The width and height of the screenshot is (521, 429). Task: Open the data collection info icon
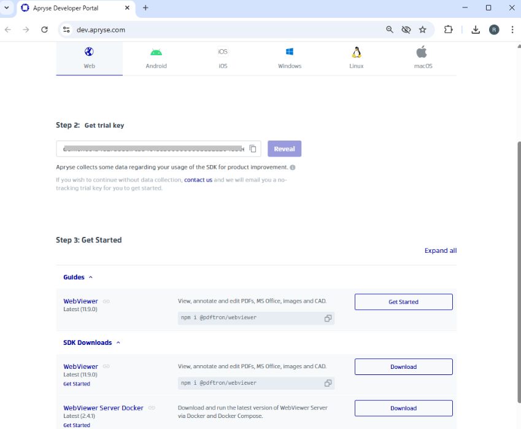pos(292,168)
